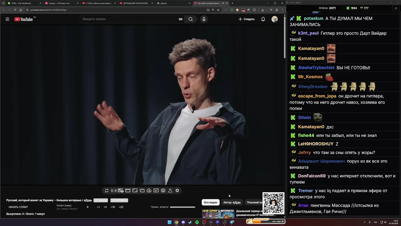Go back with the browser back arrow
Image resolution: width=401 pixels, height=226 pixels.
pos(4,10)
